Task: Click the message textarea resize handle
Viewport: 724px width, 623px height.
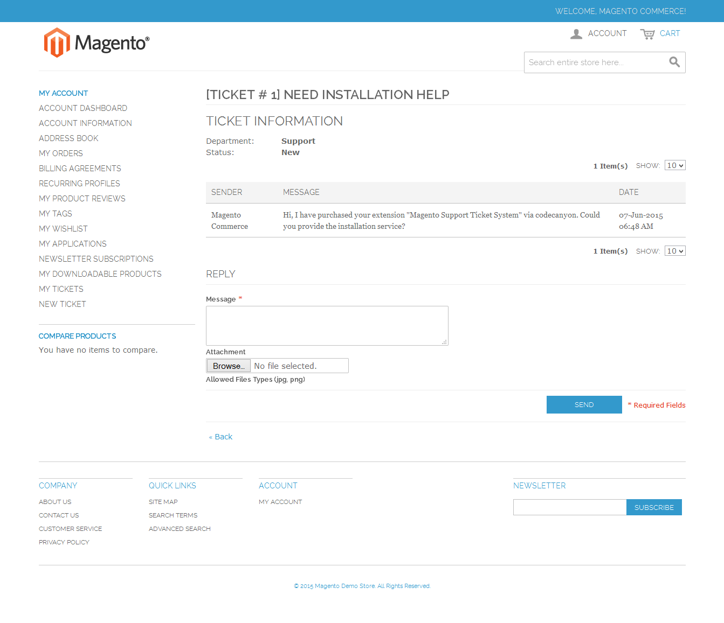Action: (x=445, y=342)
